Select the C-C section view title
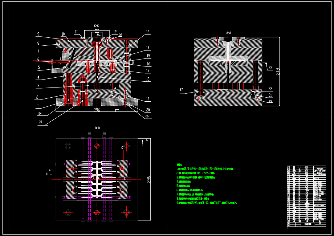This screenshot has width=334, height=236. pyautogui.click(x=97, y=26)
